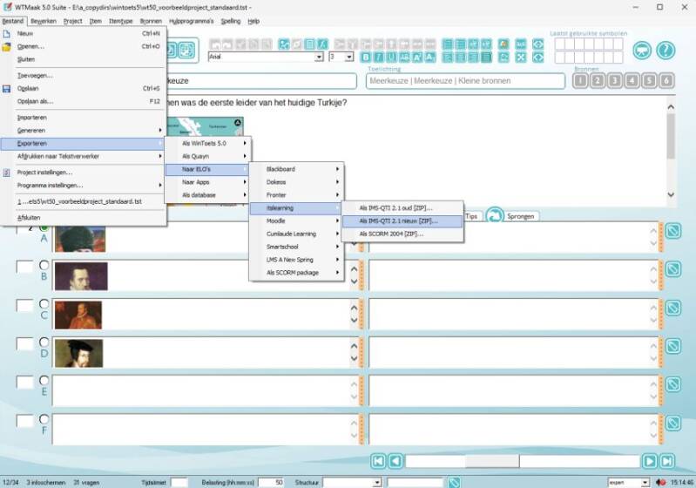This screenshot has height=488, width=696.
Task: Click the floppy disk icon next to Opslaan
Action: pos(6,89)
